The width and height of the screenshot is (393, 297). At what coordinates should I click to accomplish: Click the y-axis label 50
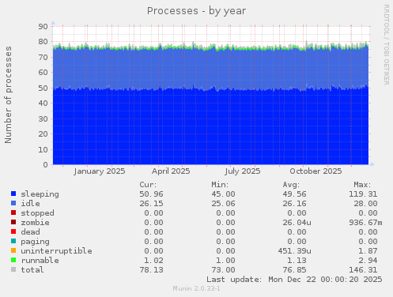(43, 88)
